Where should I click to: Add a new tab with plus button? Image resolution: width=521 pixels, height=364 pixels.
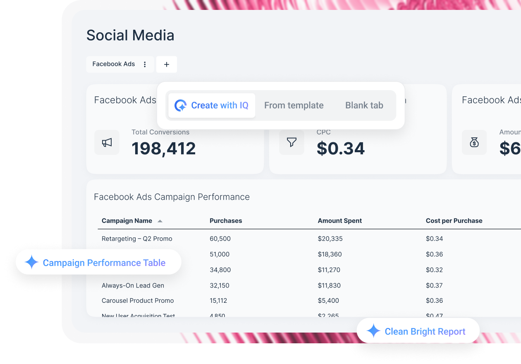click(167, 65)
